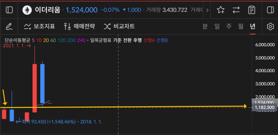278x135 pixels.
Task: Toggle moving average 20 line
Action: pyautogui.click(x=46, y=40)
